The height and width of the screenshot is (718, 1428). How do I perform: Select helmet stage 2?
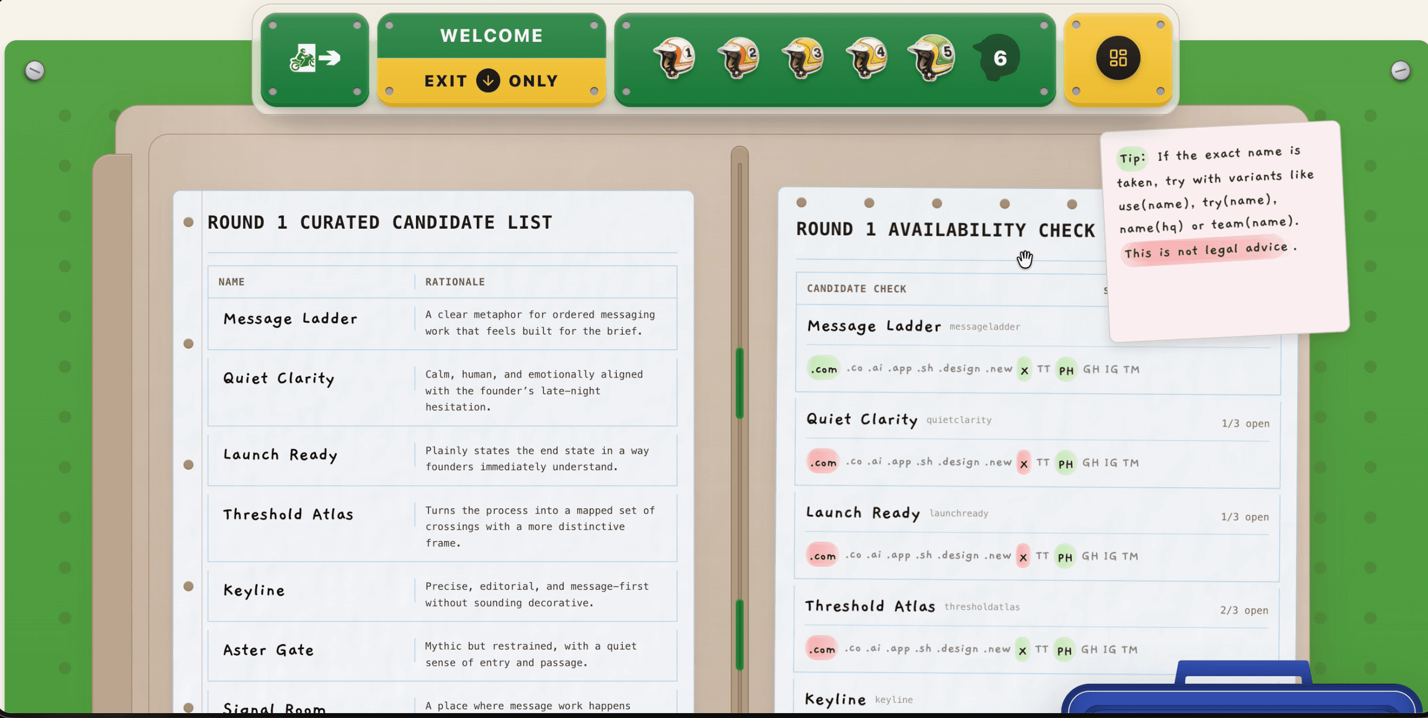coord(739,57)
